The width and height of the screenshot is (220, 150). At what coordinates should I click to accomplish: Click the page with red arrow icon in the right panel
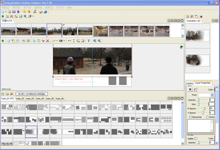[201, 17]
